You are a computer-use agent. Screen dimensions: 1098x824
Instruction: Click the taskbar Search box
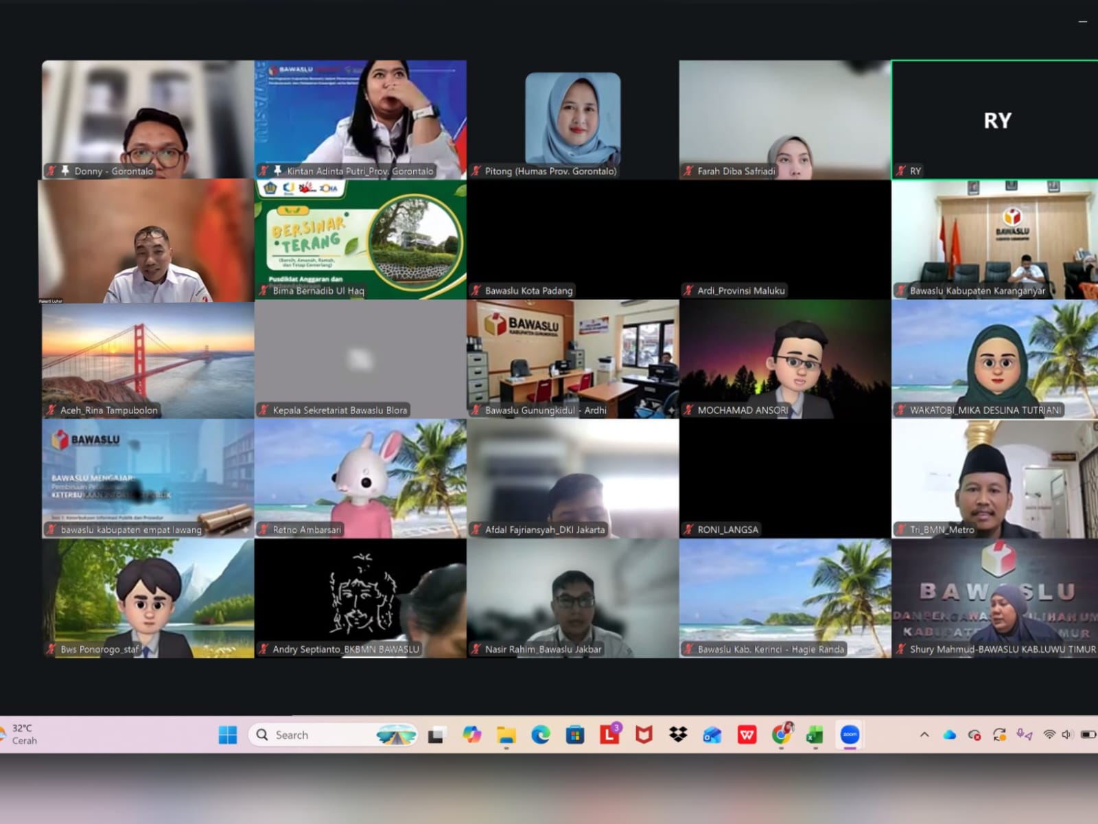pyautogui.click(x=333, y=735)
